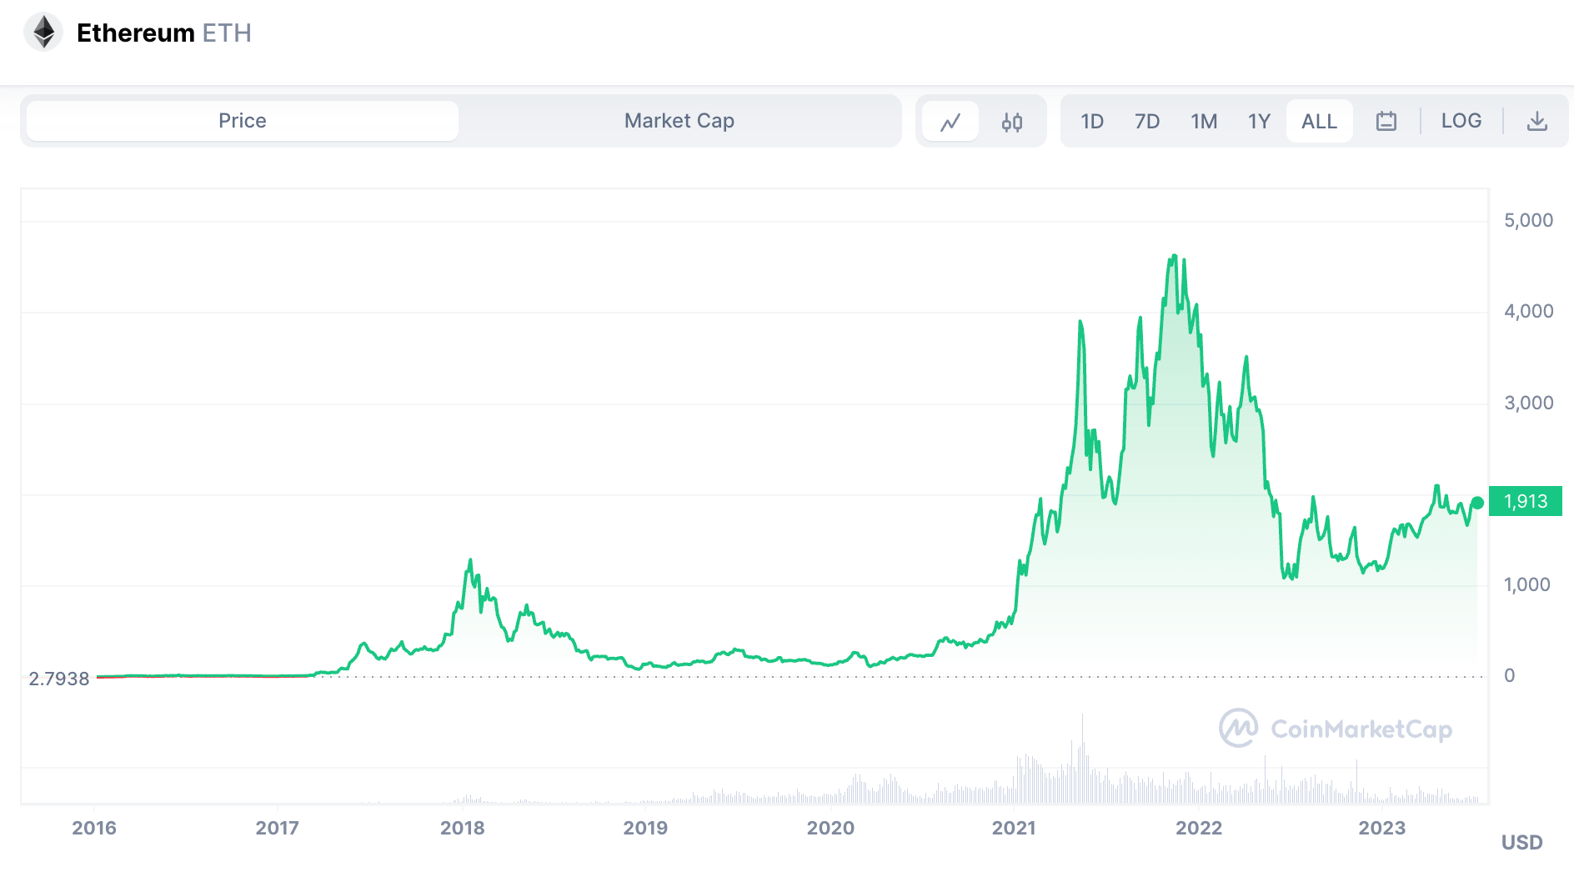Screen dimensions: 1574x872
Task: Click the ETH ticker symbol
Action: pyautogui.click(x=227, y=33)
